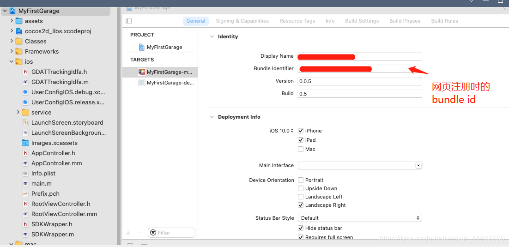
Task: Click the MyFirstGarage-mobile target app icon
Action: [x=141, y=72]
